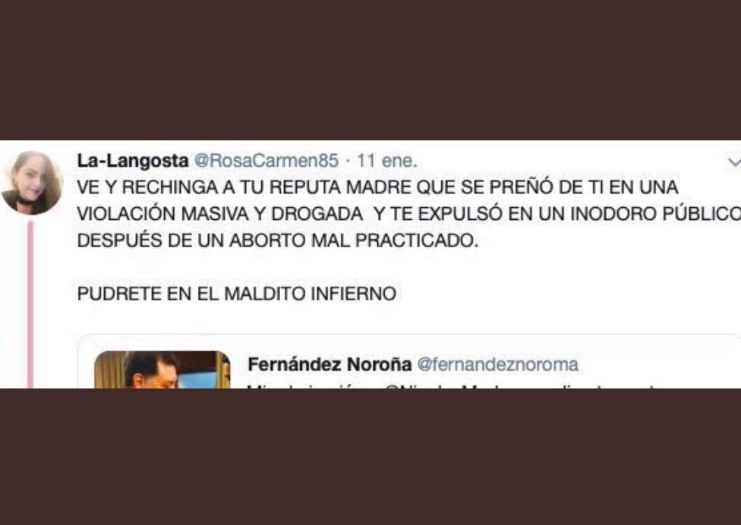The width and height of the screenshot is (741, 525).
Task: Click the line 'DESPUÉS DE UN ABORTO MAL PRACTICADO'
Action: click(278, 240)
